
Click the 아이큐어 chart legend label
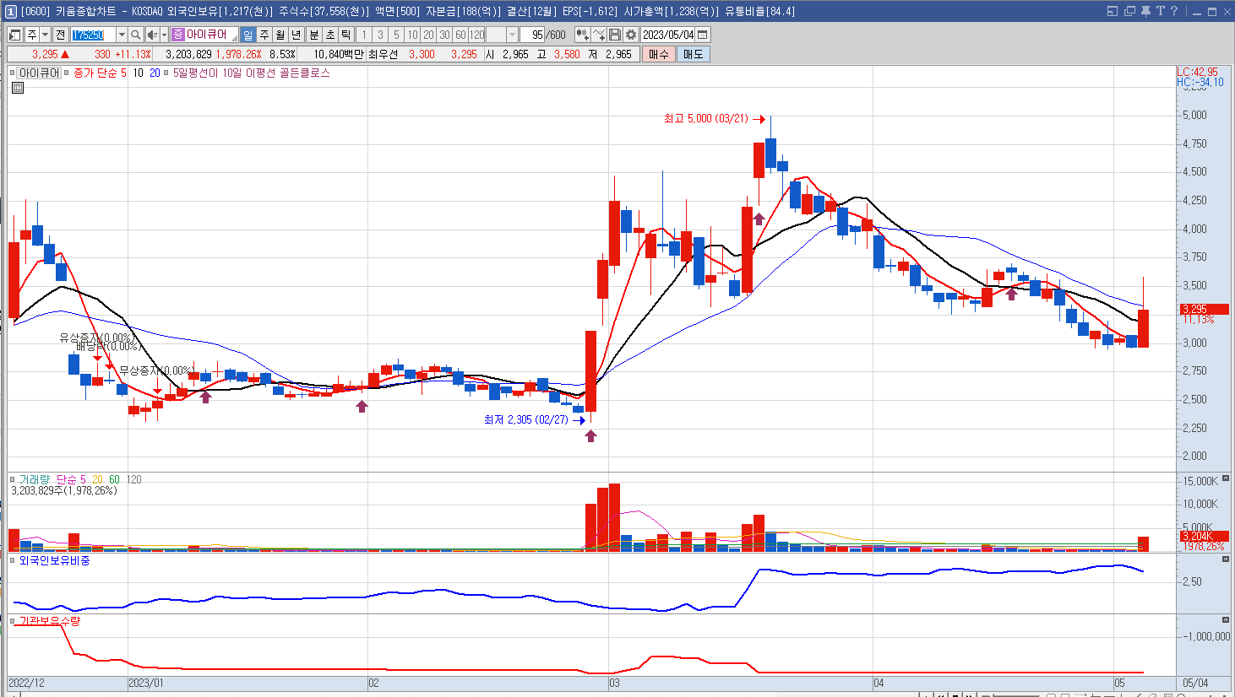tap(40, 73)
